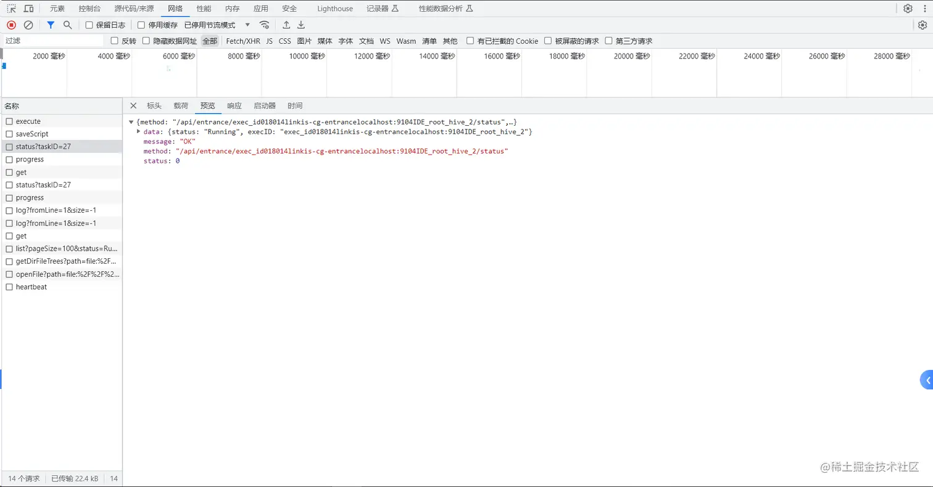Click the icon beside the heartbeat request
This screenshot has width=933, height=487.
click(9, 287)
